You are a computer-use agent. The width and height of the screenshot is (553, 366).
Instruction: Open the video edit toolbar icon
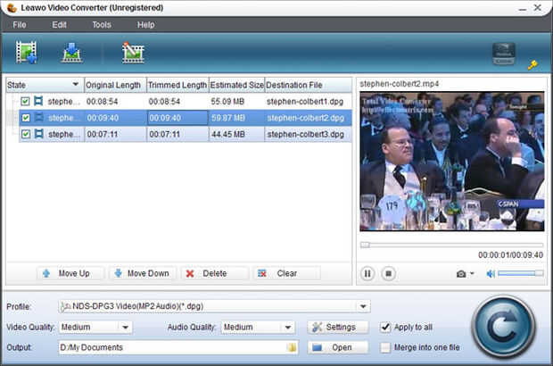(133, 53)
